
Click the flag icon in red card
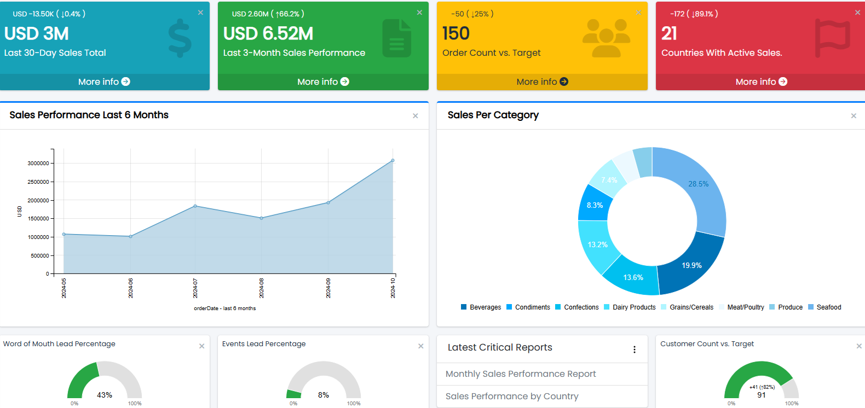pyautogui.click(x=832, y=38)
